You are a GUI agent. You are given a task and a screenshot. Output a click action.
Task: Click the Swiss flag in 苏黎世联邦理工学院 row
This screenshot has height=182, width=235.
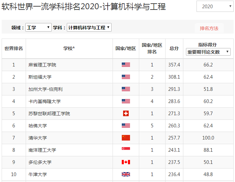(126, 113)
